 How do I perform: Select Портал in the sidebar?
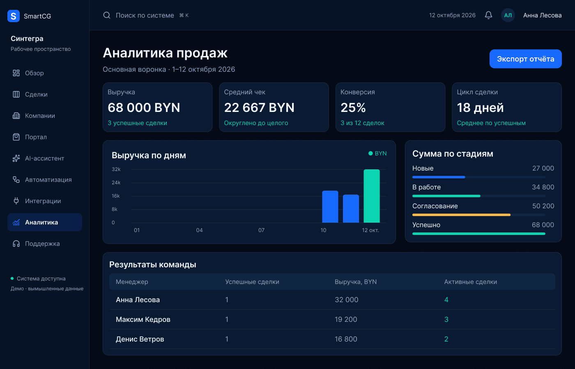click(x=45, y=137)
